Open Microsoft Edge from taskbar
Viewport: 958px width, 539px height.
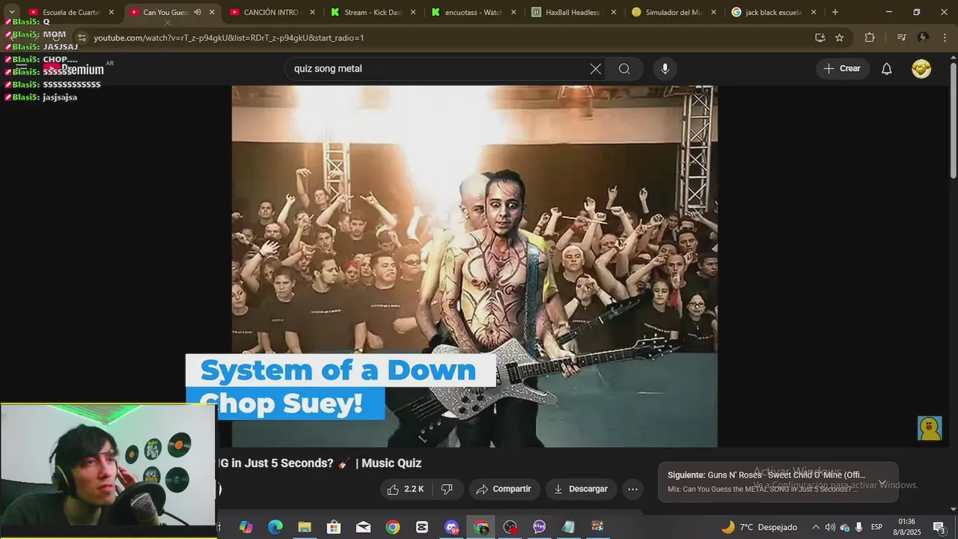[275, 527]
